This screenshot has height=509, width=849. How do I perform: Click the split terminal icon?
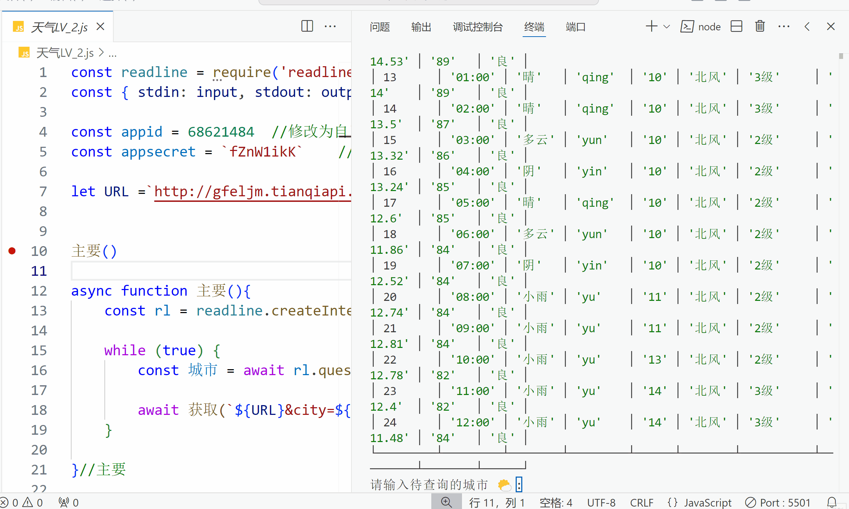click(736, 26)
